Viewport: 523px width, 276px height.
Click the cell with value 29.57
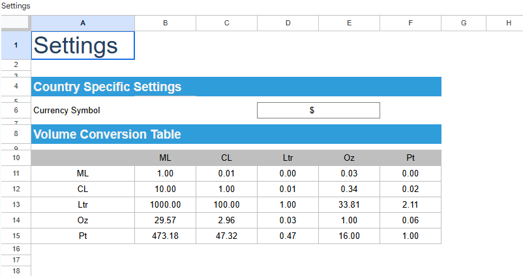point(165,220)
